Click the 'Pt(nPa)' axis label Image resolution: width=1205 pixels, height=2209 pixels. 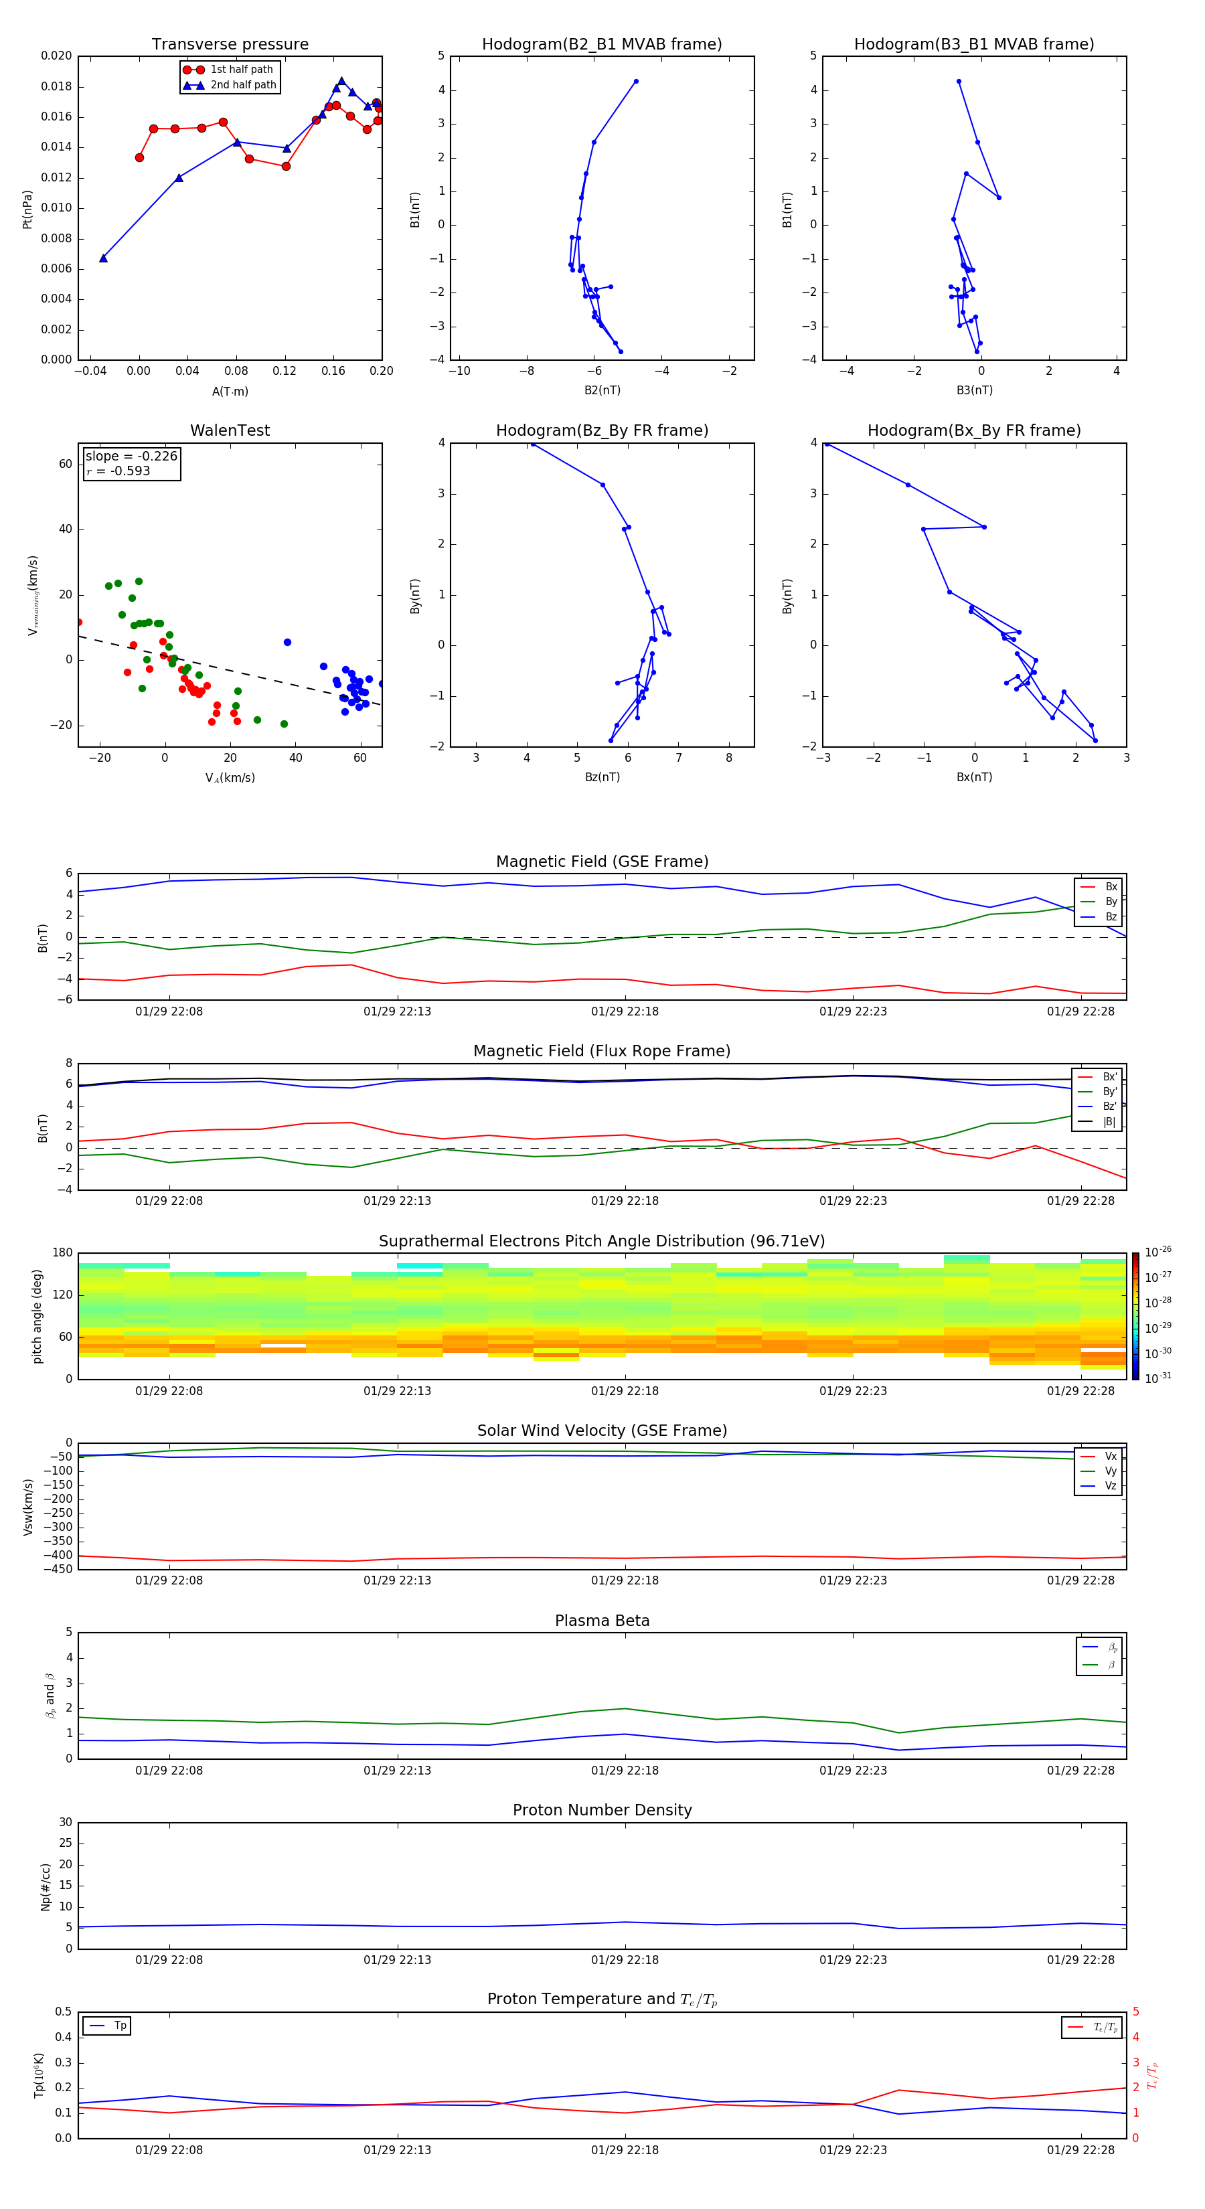point(27,210)
